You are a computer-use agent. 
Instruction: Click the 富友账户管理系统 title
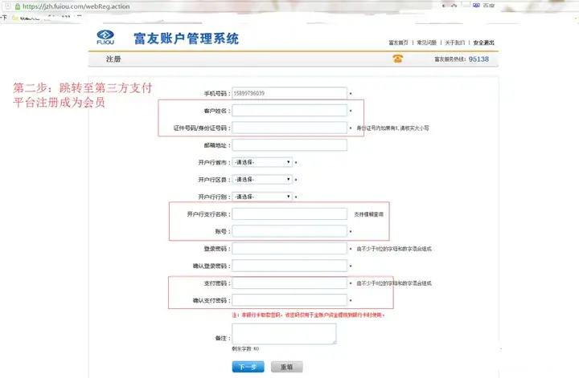coord(186,39)
